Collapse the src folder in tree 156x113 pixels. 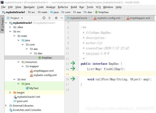click(10, 32)
